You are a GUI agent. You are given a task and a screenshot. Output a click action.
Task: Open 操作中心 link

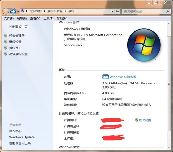[x=15, y=131]
